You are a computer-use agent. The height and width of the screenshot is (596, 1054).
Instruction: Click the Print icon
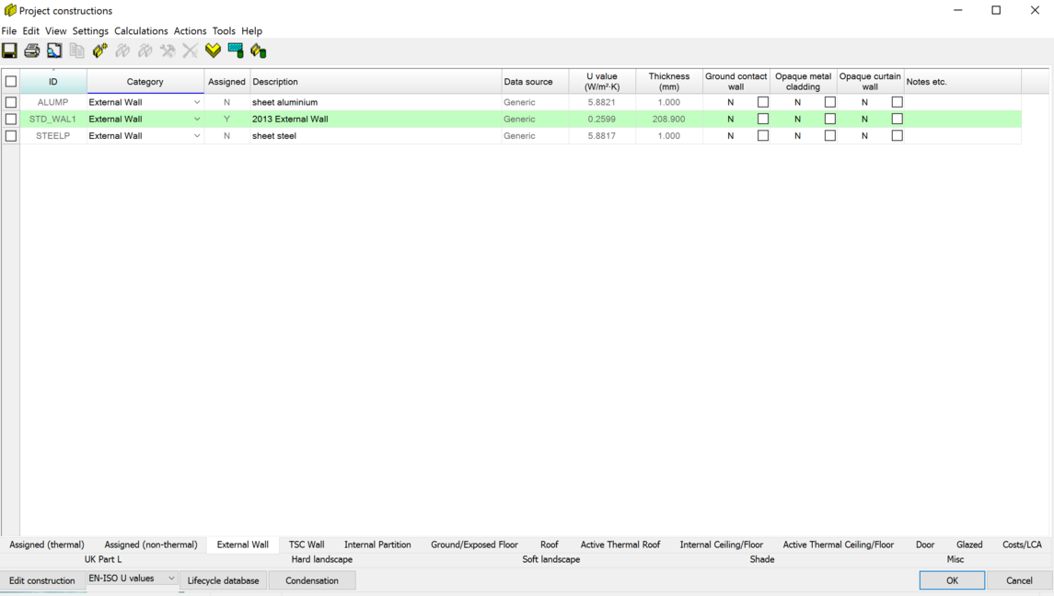coord(32,51)
